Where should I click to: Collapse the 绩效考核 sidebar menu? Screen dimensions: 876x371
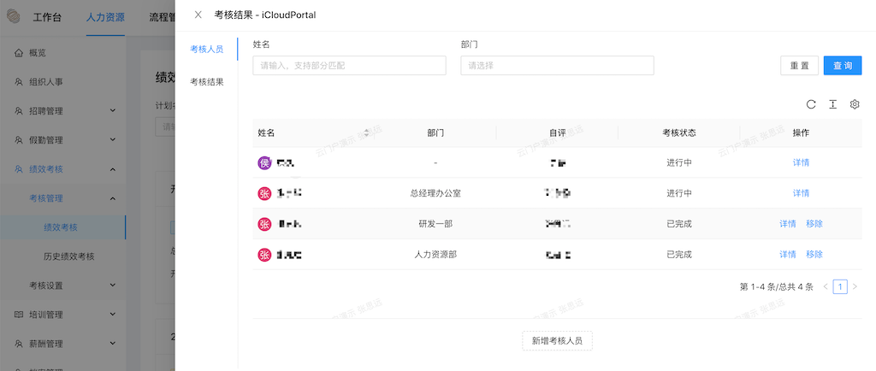113,169
